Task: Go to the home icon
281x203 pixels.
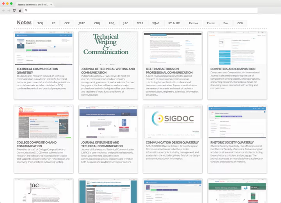Action: (x=20, y=11)
